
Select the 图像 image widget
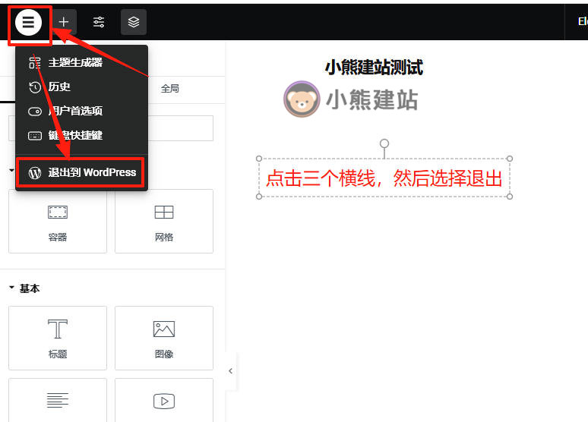pos(164,338)
